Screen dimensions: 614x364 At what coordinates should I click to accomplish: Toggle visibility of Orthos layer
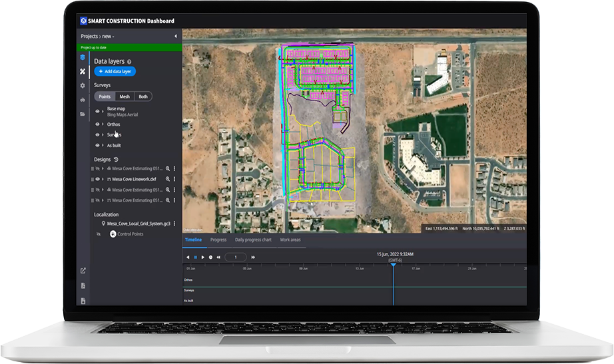point(97,124)
